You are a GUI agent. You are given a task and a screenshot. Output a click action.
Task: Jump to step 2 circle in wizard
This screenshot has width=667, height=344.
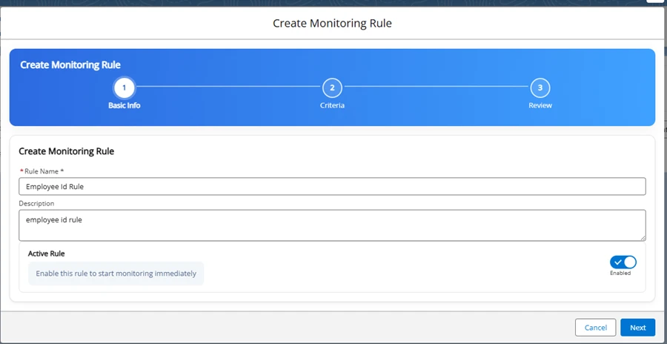click(332, 88)
